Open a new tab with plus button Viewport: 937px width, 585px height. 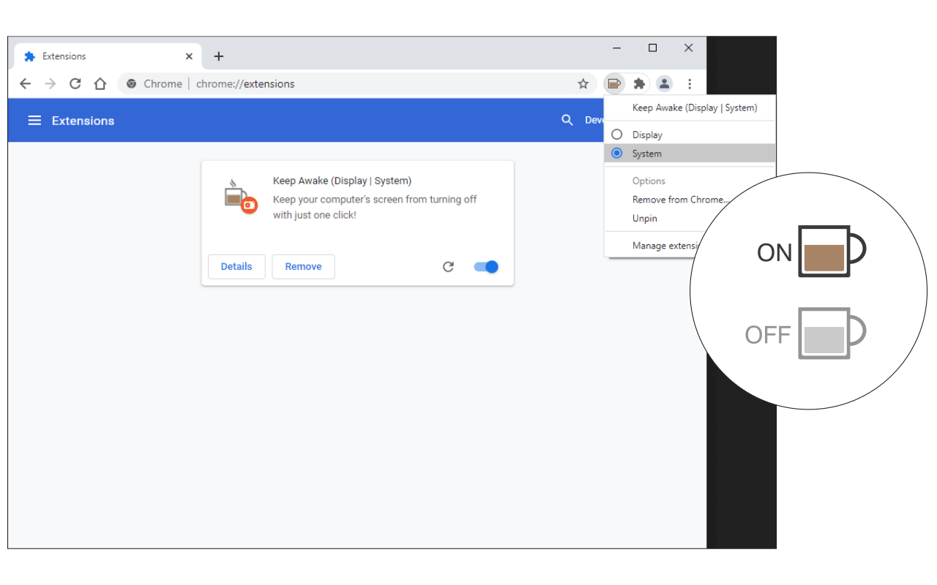coord(218,56)
